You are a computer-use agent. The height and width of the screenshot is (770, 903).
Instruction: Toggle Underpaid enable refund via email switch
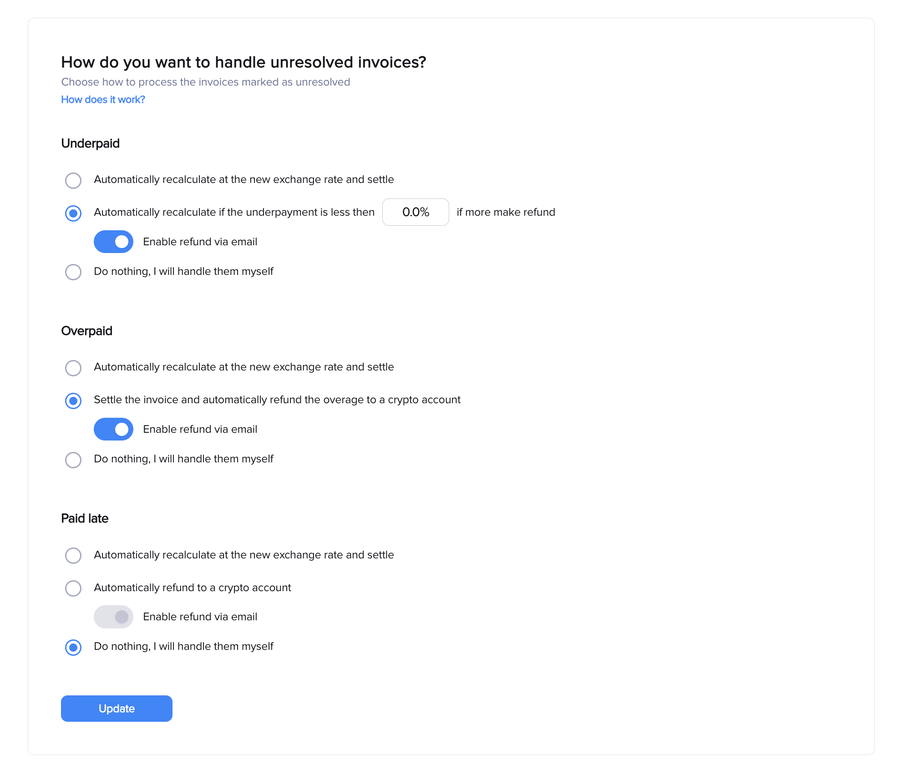tap(113, 242)
